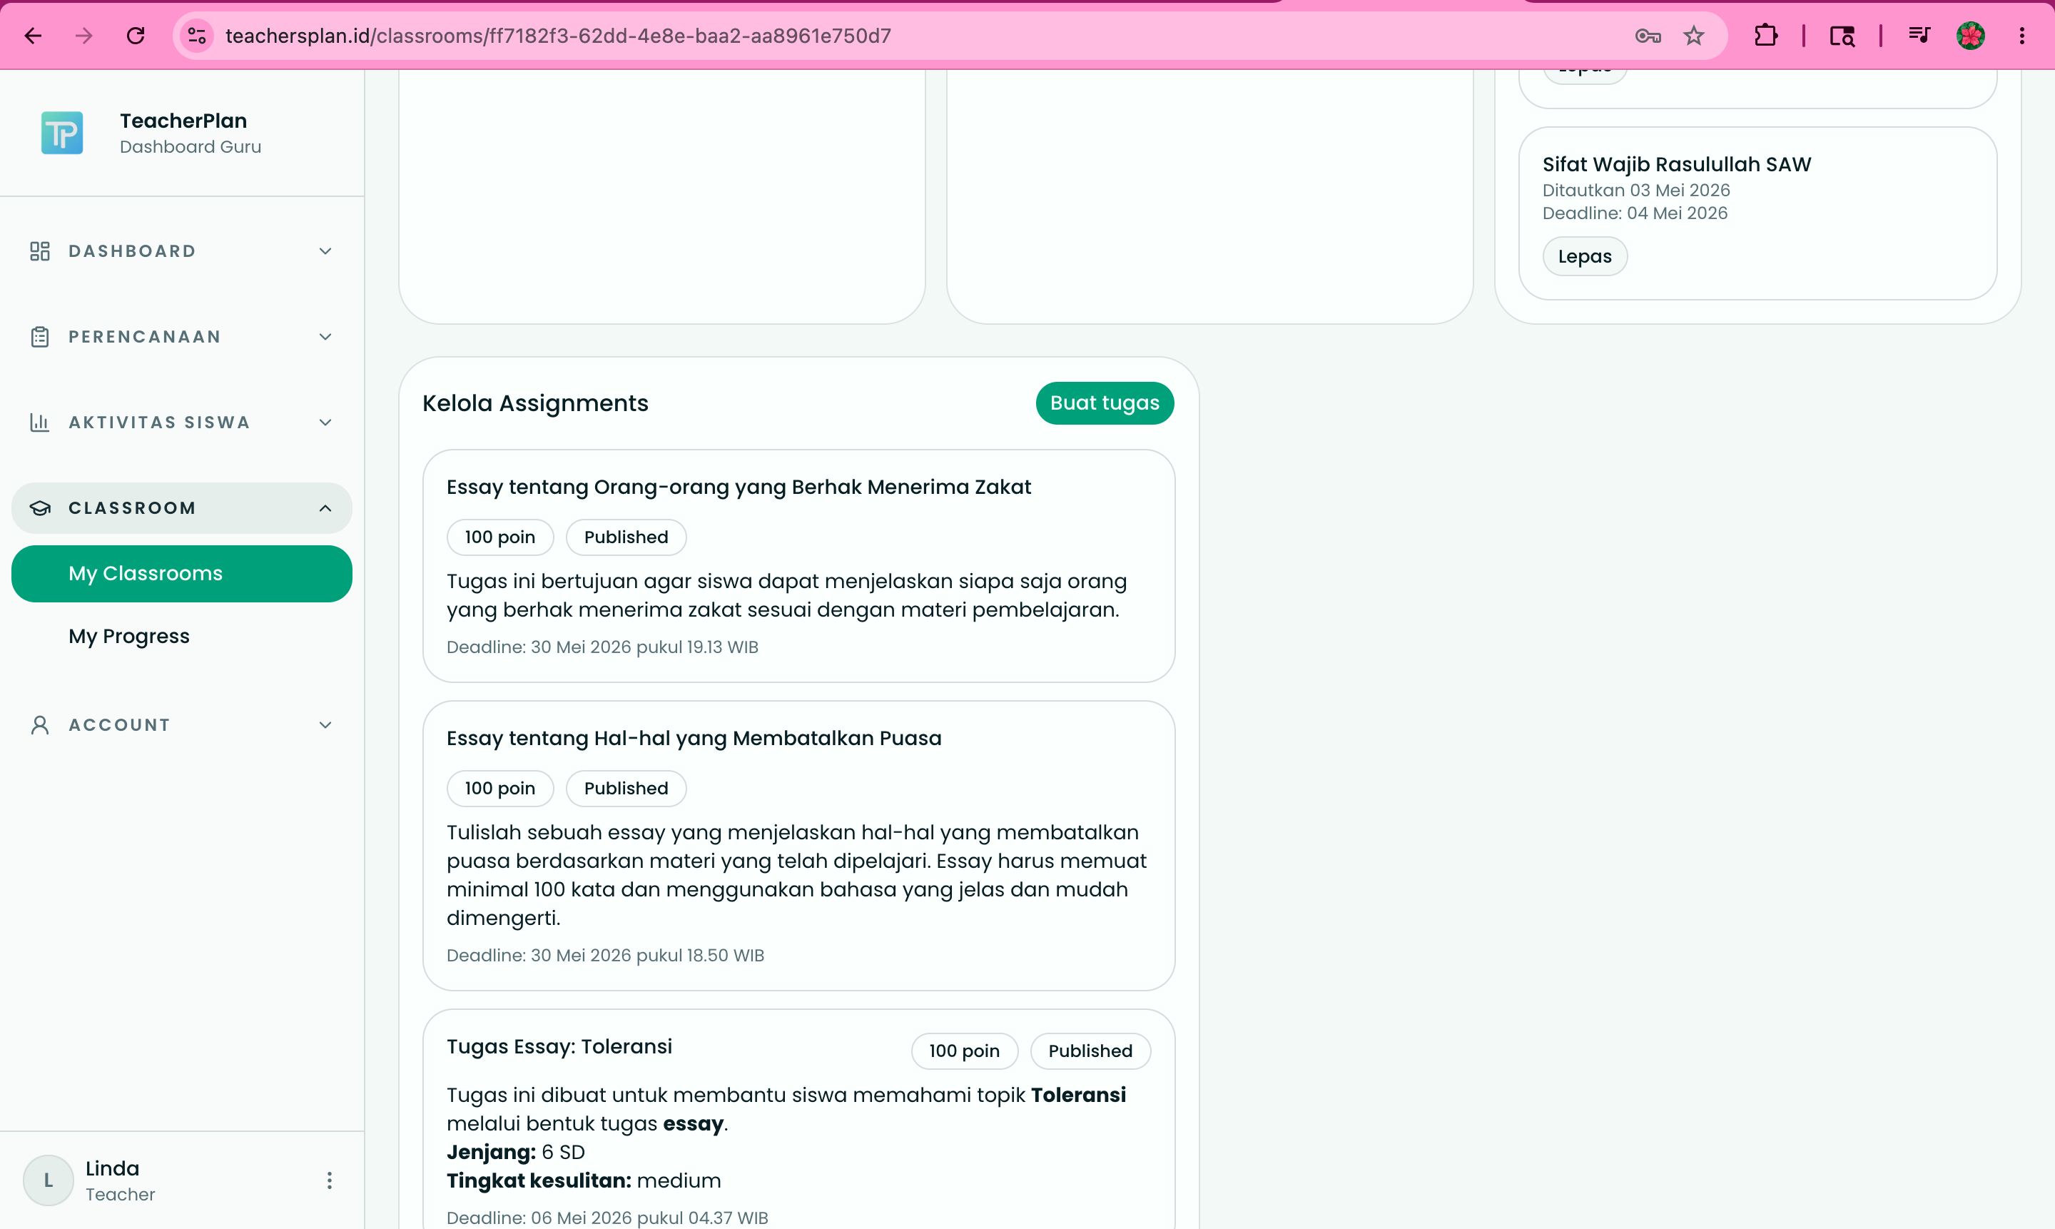This screenshot has width=2055, height=1229.
Task: Click Published badge on Zakat essay
Action: (626, 537)
